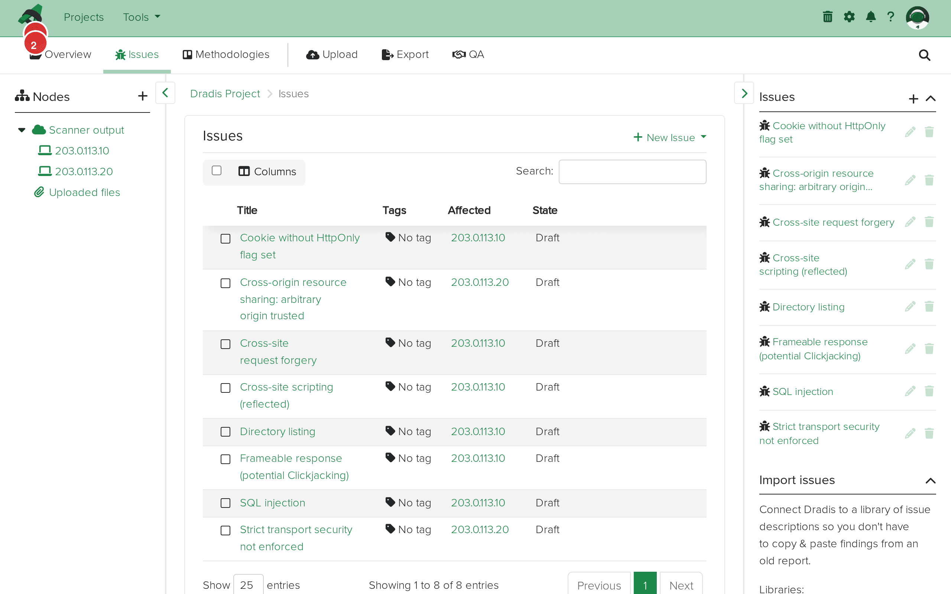Collapse the Import issues panel
This screenshot has height=594, width=951.
click(931, 481)
